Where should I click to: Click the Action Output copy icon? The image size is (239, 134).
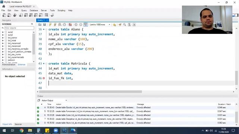(x=39, y=100)
